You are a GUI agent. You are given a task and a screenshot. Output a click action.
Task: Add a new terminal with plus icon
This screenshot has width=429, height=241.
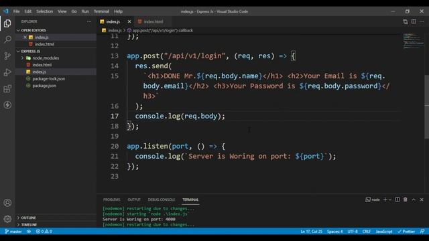coord(385,199)
